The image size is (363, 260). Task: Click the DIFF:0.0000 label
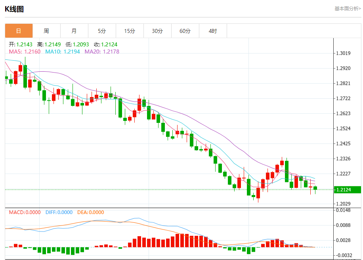pyautogui.click(x=59, y=212)
